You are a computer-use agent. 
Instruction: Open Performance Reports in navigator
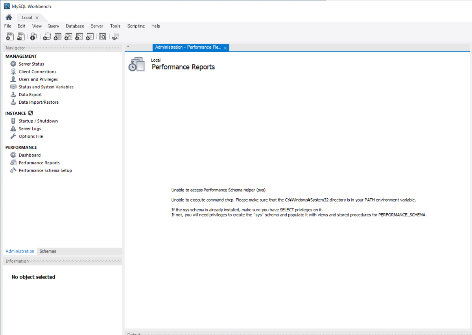pyautogui.click(x=39, y=163)
